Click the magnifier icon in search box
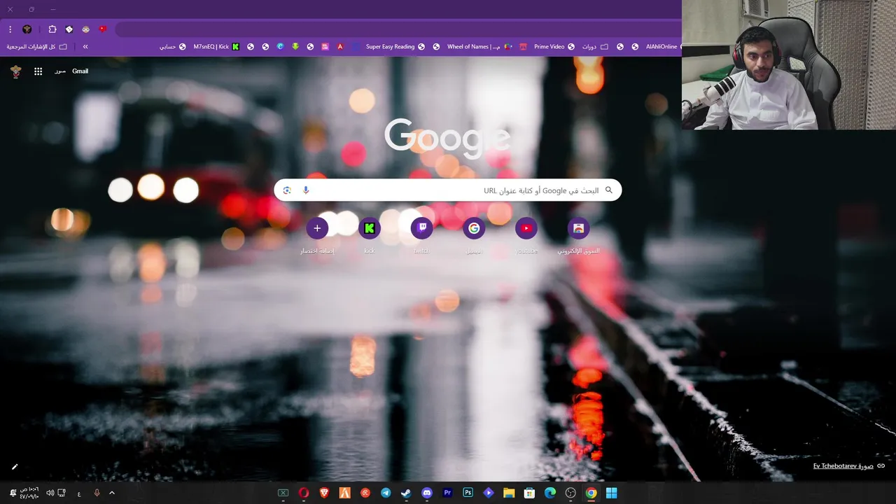This screenshot has height=504, width=896. (x=609, y=190)
